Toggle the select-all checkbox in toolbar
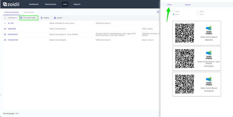The height and width of the screenshot is (117, 233). [5, 18]
